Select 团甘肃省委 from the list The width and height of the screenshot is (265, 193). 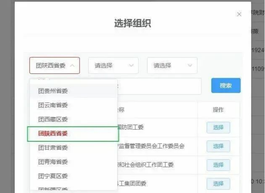coord(53,148)
